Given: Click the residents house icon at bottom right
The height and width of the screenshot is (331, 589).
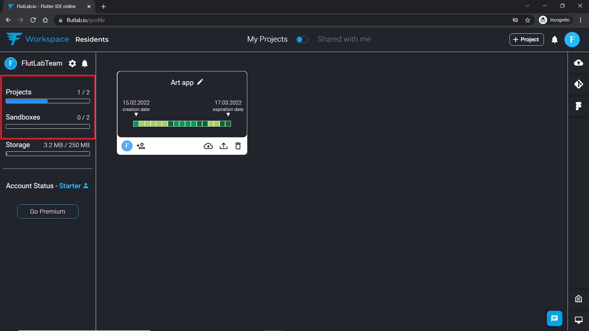Looking at the screenshot, I should pyautogui.click(x=579, y=299).
